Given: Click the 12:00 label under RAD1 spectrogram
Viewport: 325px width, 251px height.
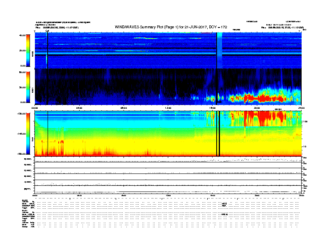Looking at the screenshot, I should pos(168,108).
